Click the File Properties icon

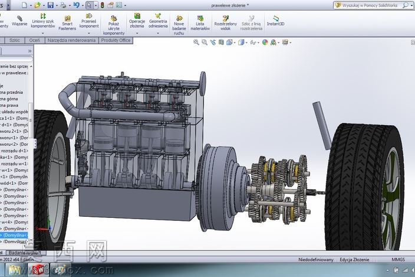110,5
